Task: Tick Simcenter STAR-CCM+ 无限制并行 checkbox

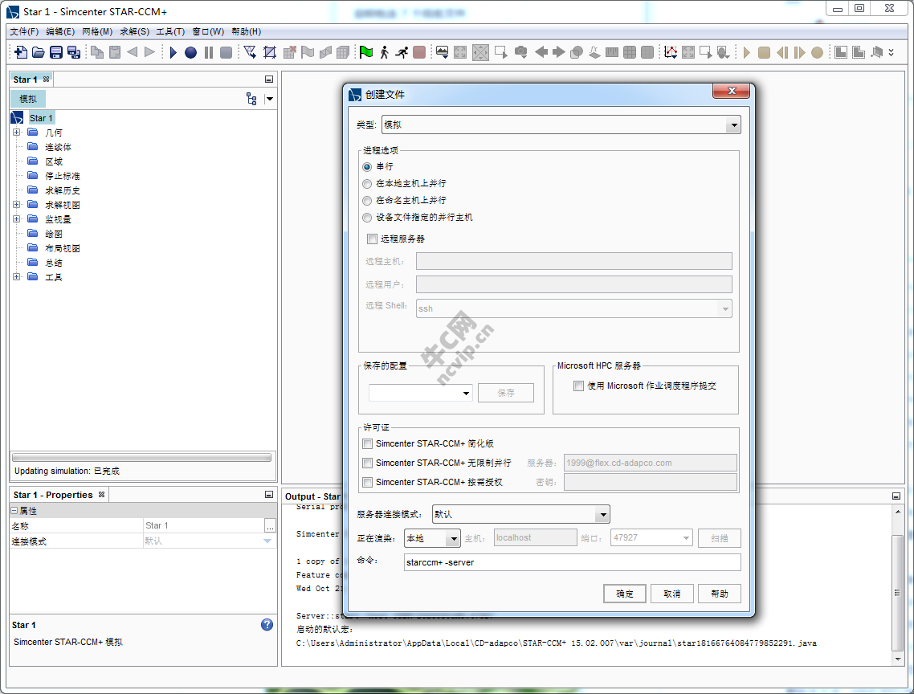Action: (367, 463)
